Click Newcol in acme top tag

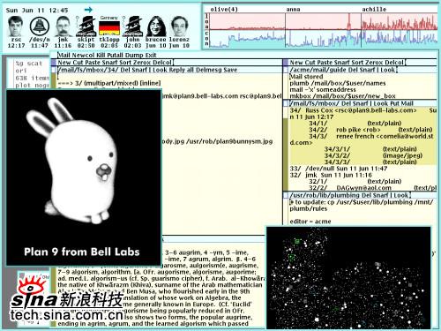tap(83, 55)
